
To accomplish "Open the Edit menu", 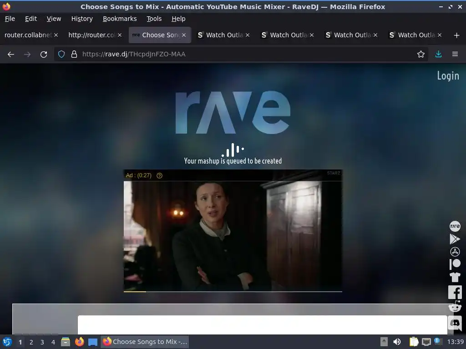I will 31,19.
